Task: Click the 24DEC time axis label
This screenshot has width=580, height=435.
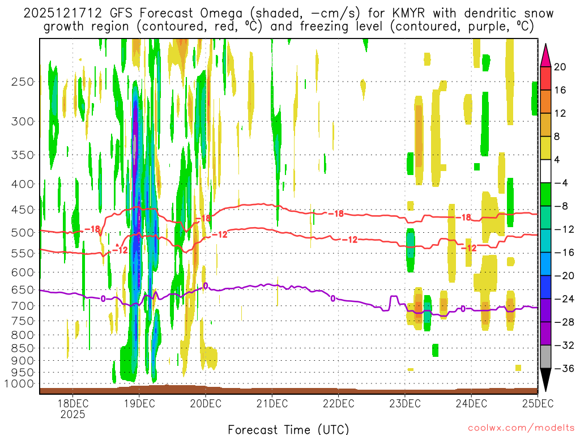Action: point(471,403)
